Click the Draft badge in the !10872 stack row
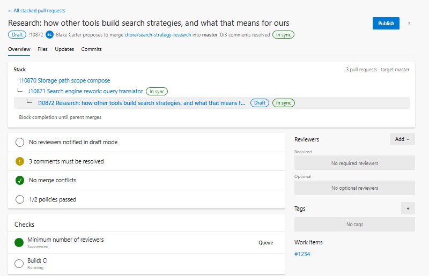Viewport: 429px width, 276px height. [260, 103]
